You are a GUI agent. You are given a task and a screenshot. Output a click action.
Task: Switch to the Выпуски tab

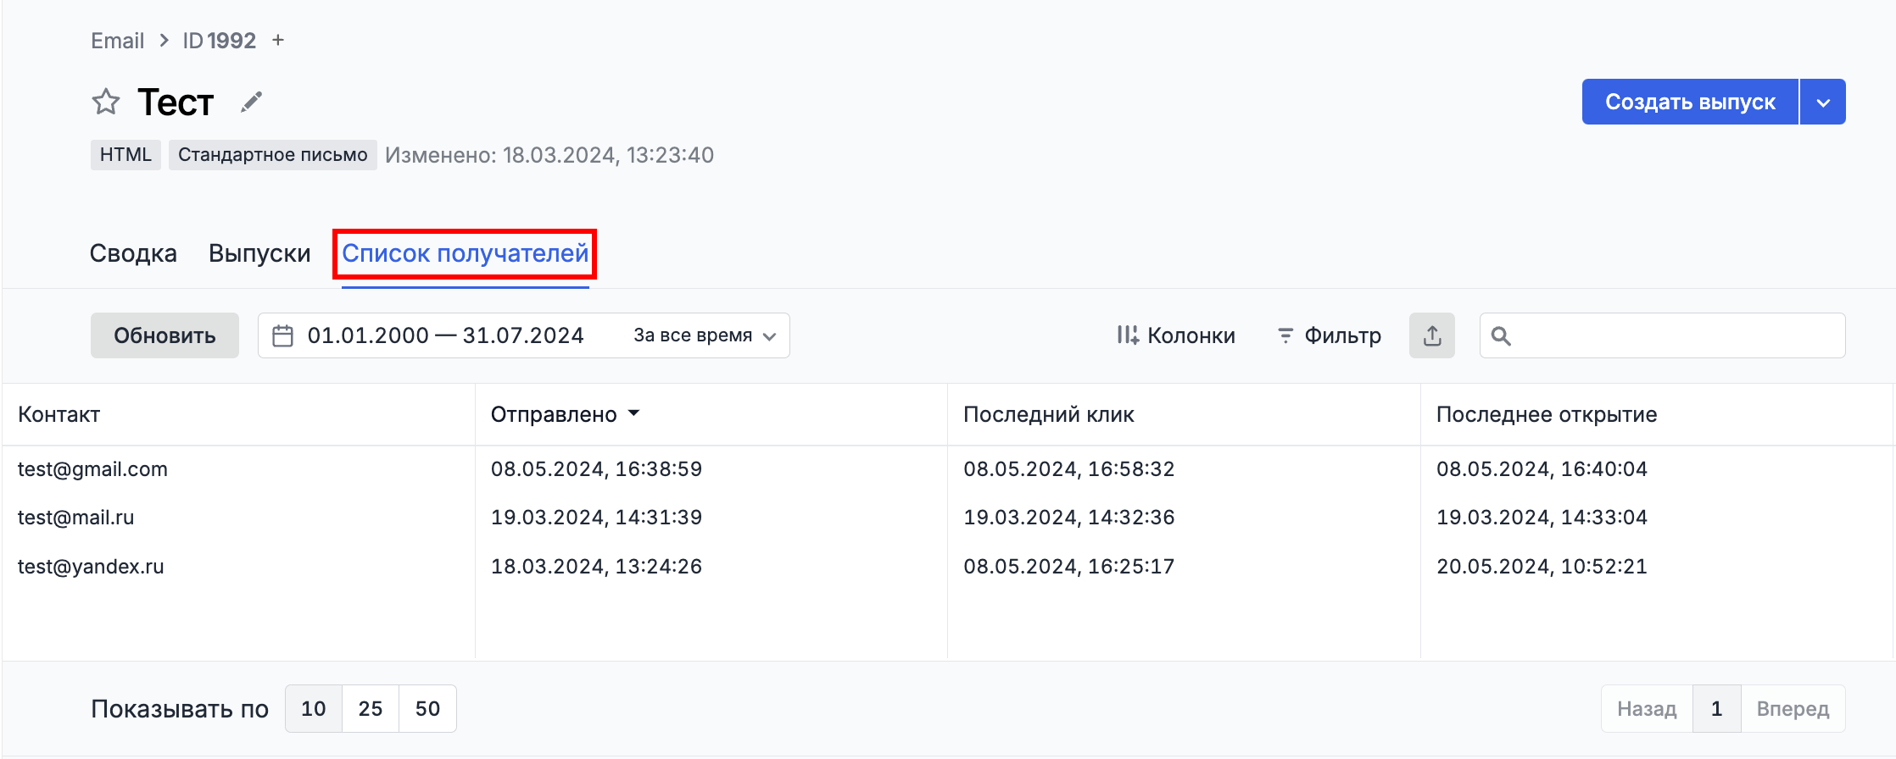point(259,253)
